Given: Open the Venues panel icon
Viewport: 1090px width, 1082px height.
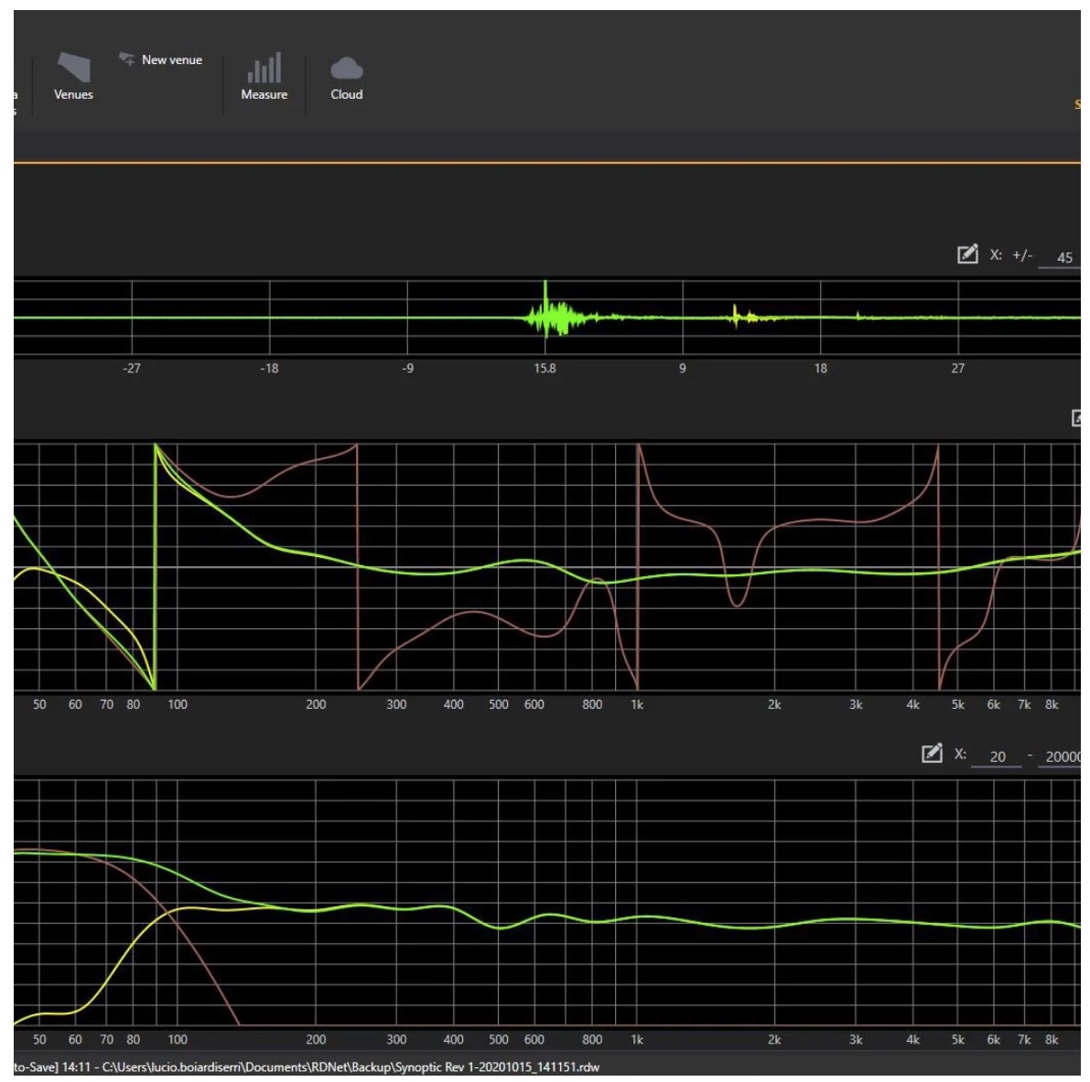Looking at the screenshot, I should 73,69.
